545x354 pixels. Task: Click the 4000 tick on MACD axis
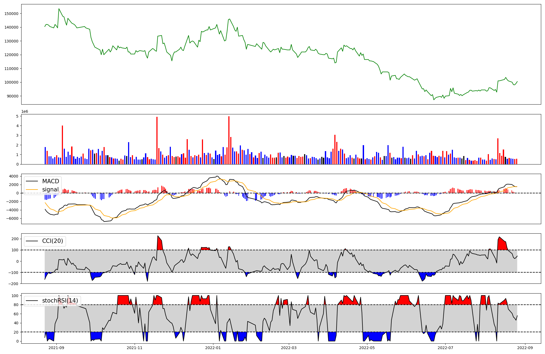(x=14, y=176)
